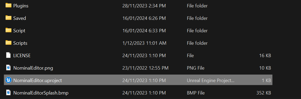Click the Unreal Engine Project type text
Image resolution: width=301 pixels, height=99 pixels.
click(210, 80)
